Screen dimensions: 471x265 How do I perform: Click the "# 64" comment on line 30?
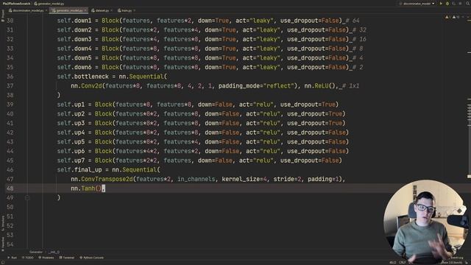click(353, 21)
